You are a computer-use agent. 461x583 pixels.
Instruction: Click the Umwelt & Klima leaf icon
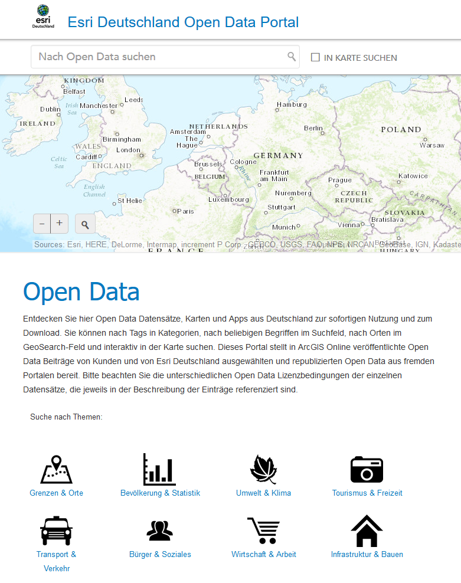263,469
